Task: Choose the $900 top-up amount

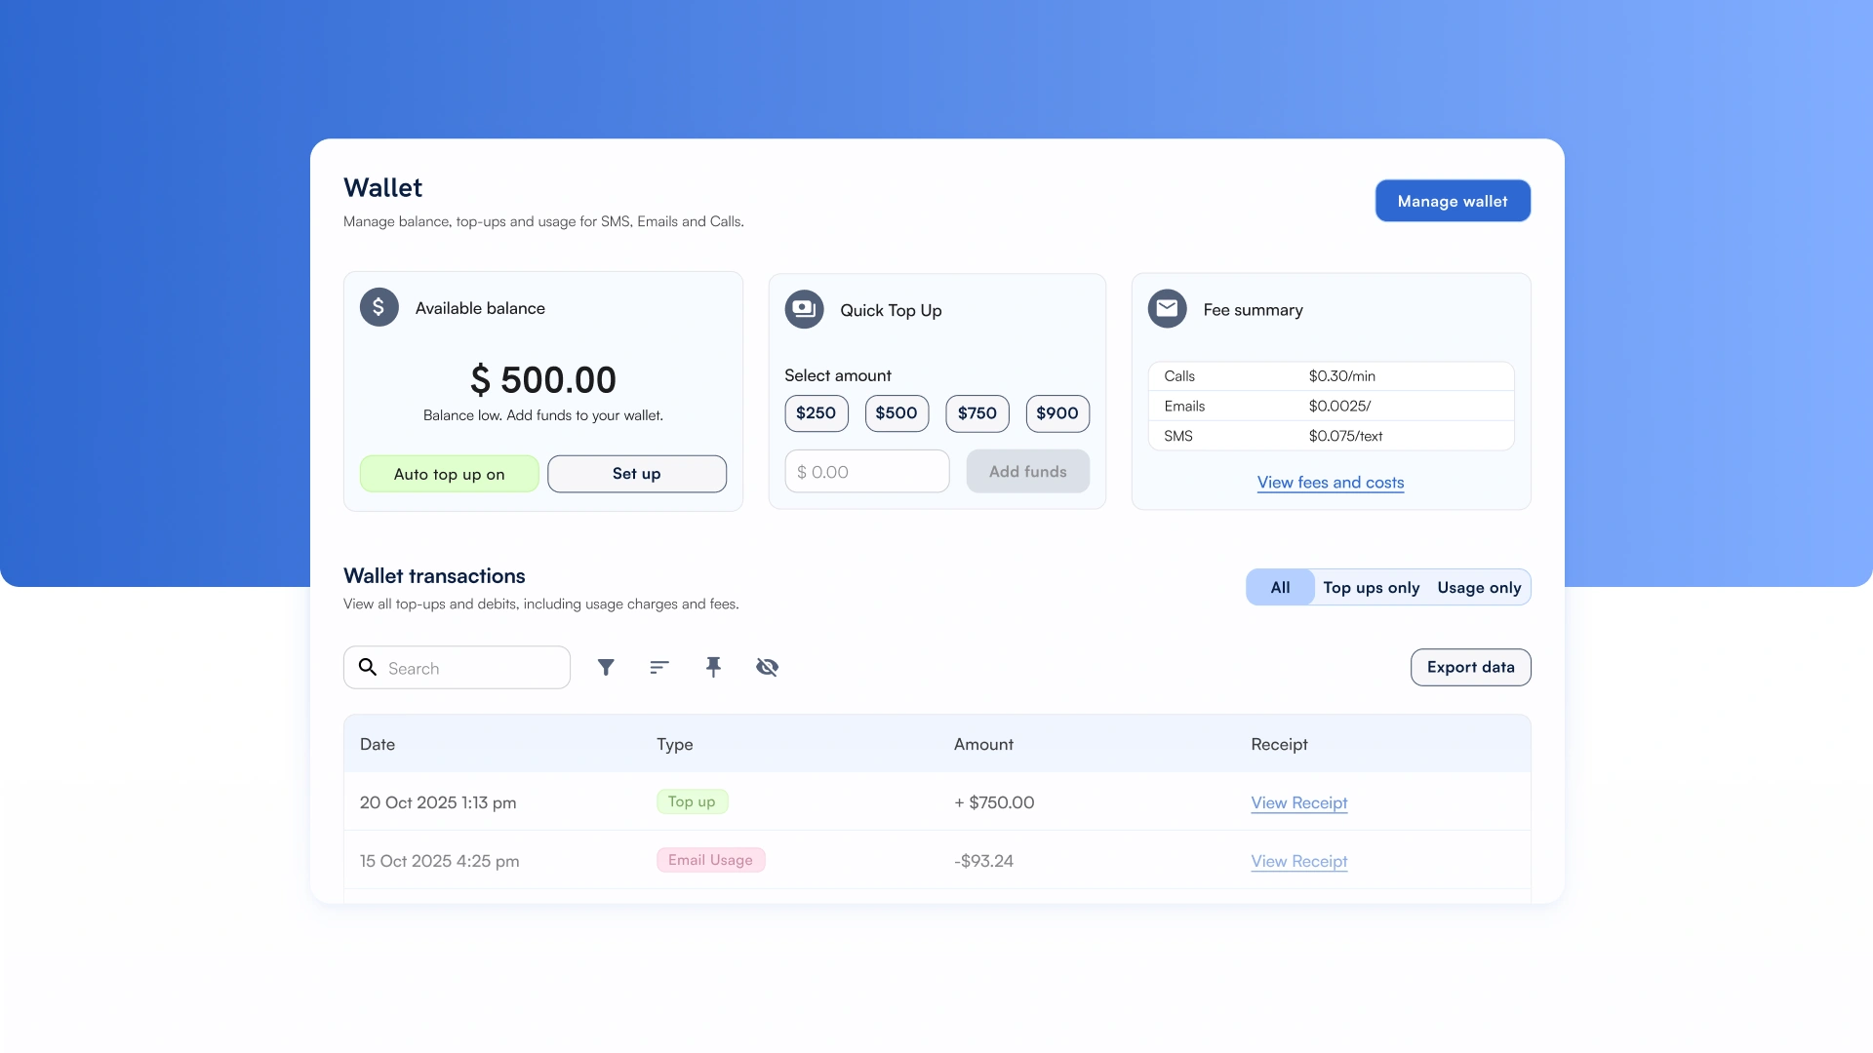Action: 1056,413
